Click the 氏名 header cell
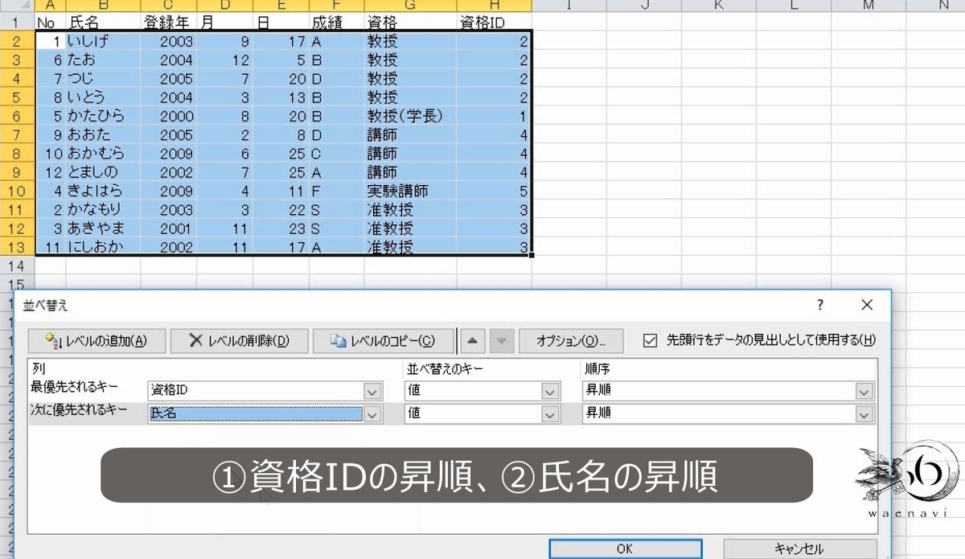Screen dimensions: 965x559 [x=103, y=23]
